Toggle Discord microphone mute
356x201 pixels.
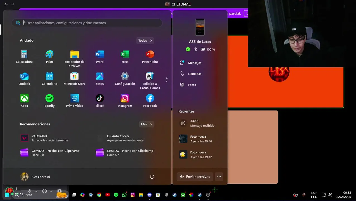(29, 191)
